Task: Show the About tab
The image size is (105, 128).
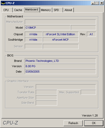Action: [x=68, y=10]
